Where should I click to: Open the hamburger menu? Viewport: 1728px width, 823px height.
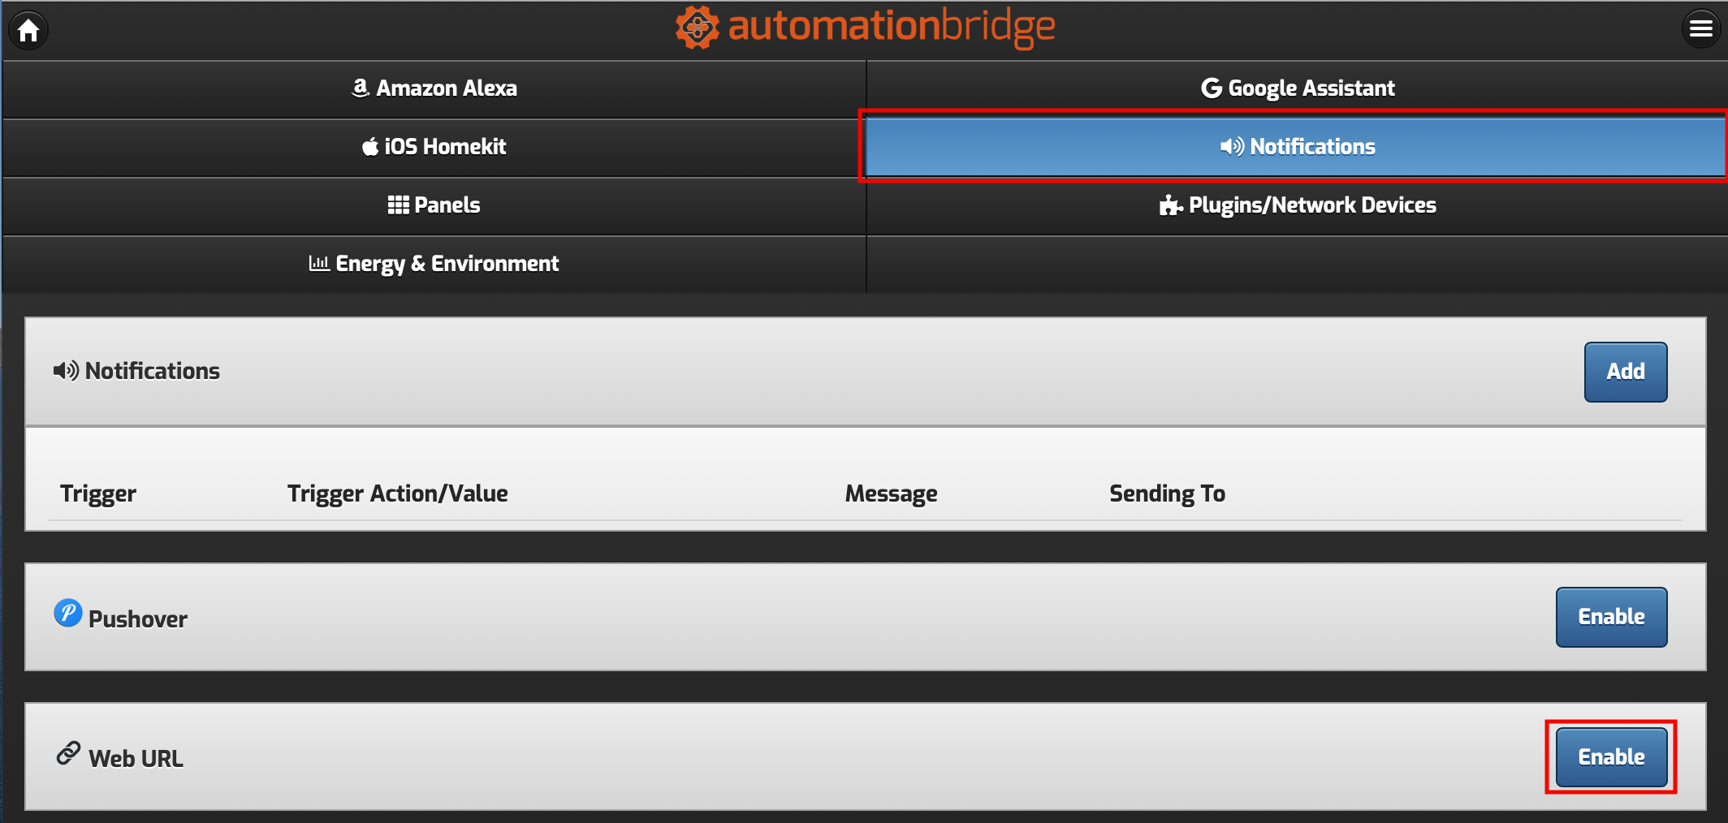1700,29
